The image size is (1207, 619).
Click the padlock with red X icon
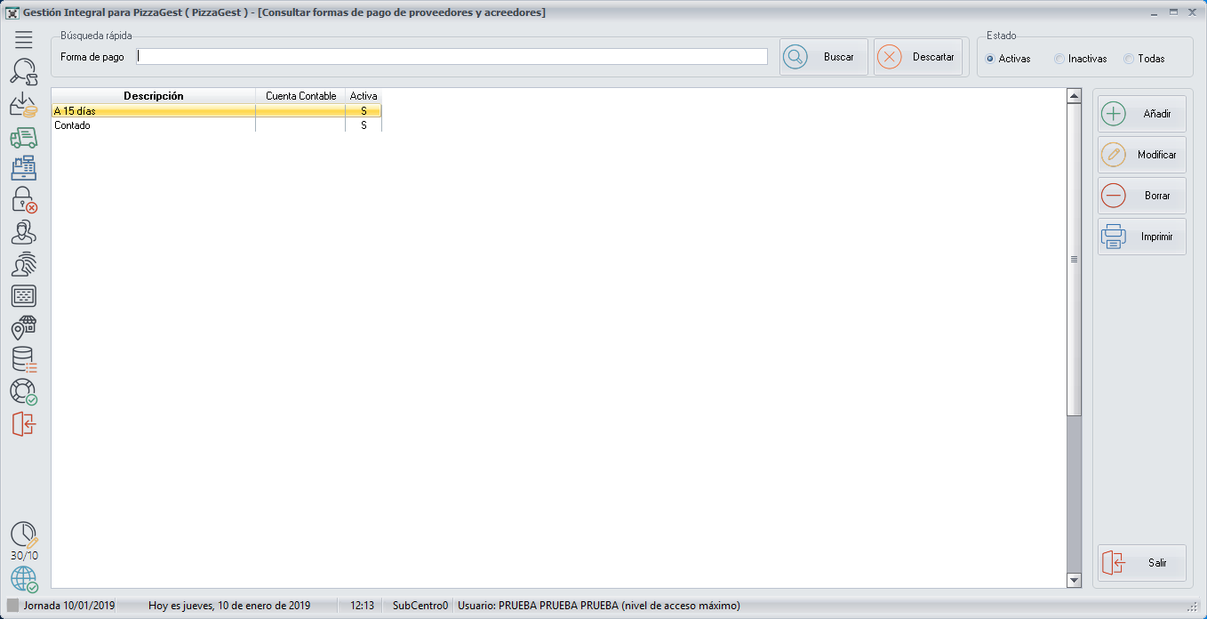pos(24,200)
